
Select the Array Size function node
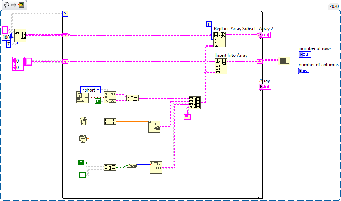click(284, 61)
